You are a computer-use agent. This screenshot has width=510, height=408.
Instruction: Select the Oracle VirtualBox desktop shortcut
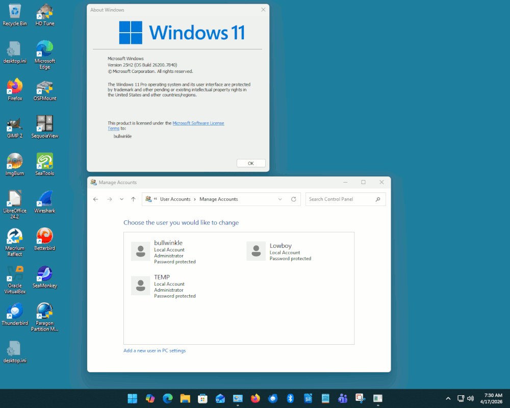(x=15, y=280)
